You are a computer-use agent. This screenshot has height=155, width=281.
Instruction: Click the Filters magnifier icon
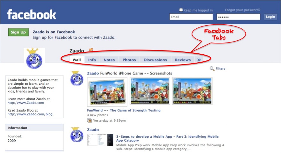tap(212, 69)
